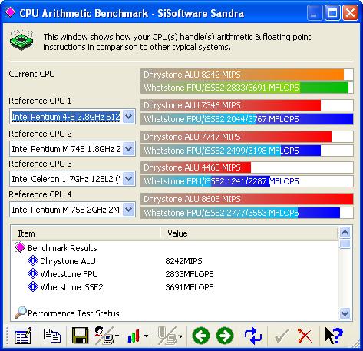
Task: Click the 8242MIPS value
Action: pos(183,261)
